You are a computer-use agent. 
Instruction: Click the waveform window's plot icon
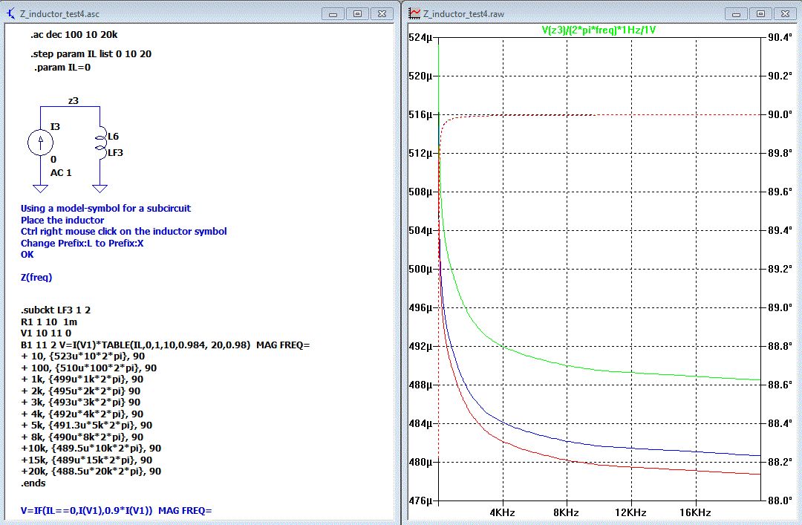pyautogui.click(x=414, y=13)
